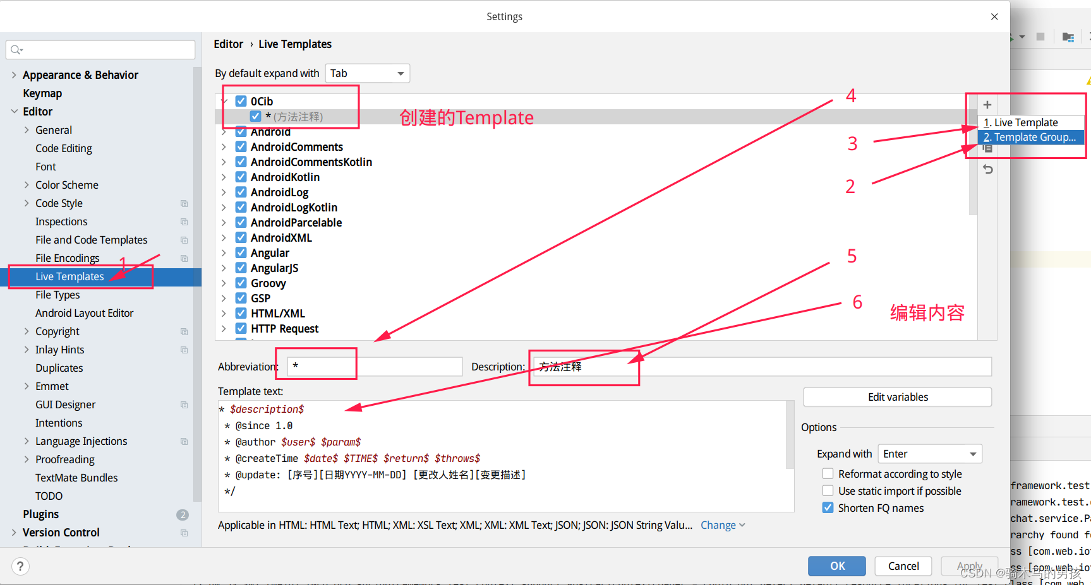Disable the Groovy template group checkbox
The height and width of the screenshot is (585, 1091).
pyautogui.click(x=241, y=283)
